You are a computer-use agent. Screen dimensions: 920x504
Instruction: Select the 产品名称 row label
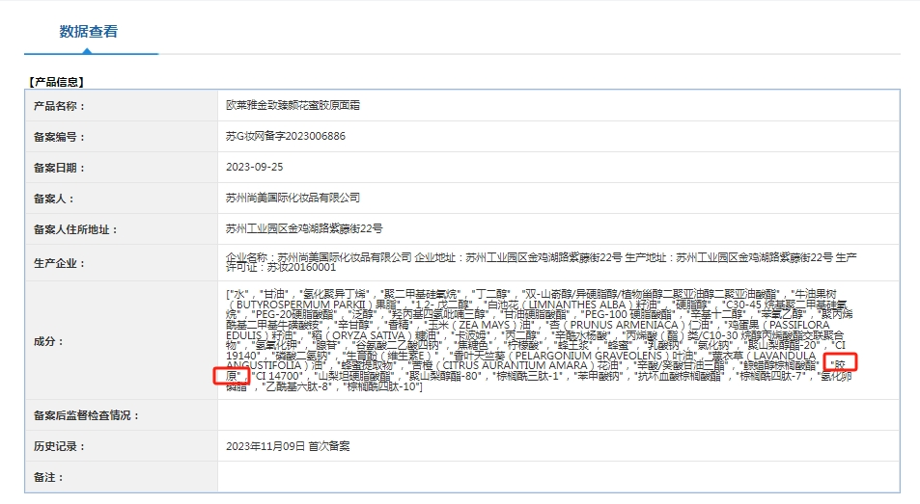point(60,106)
